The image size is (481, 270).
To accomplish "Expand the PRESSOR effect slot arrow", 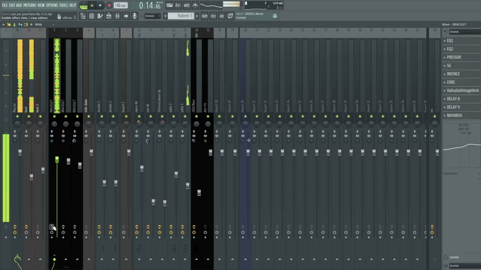I will coord(445,57).
